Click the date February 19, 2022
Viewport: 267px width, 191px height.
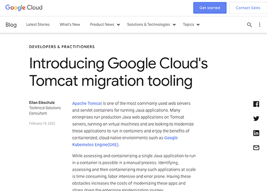coord(42,123)
